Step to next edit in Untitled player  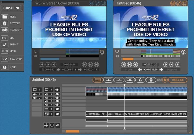pyautogui.click(x=172, y=65)
